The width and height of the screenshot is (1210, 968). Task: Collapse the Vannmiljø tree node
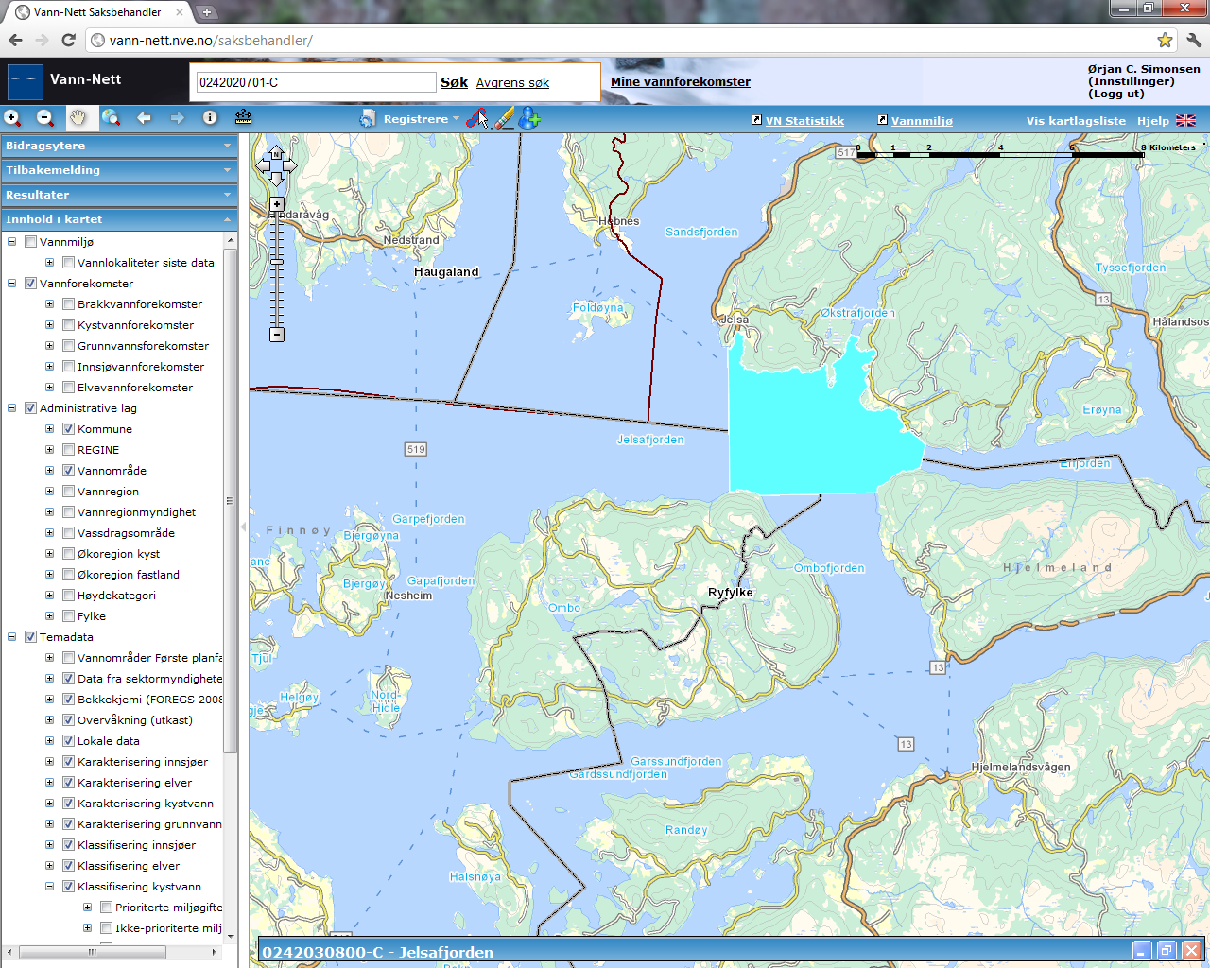[12, 242]
